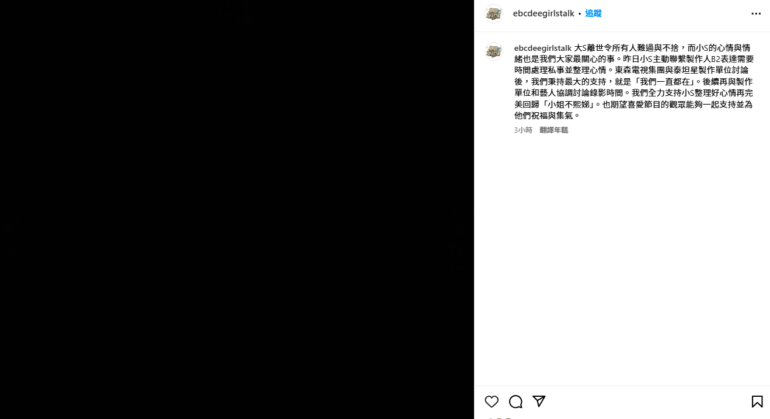Like the post with the heart icon

tap(492, 401)
